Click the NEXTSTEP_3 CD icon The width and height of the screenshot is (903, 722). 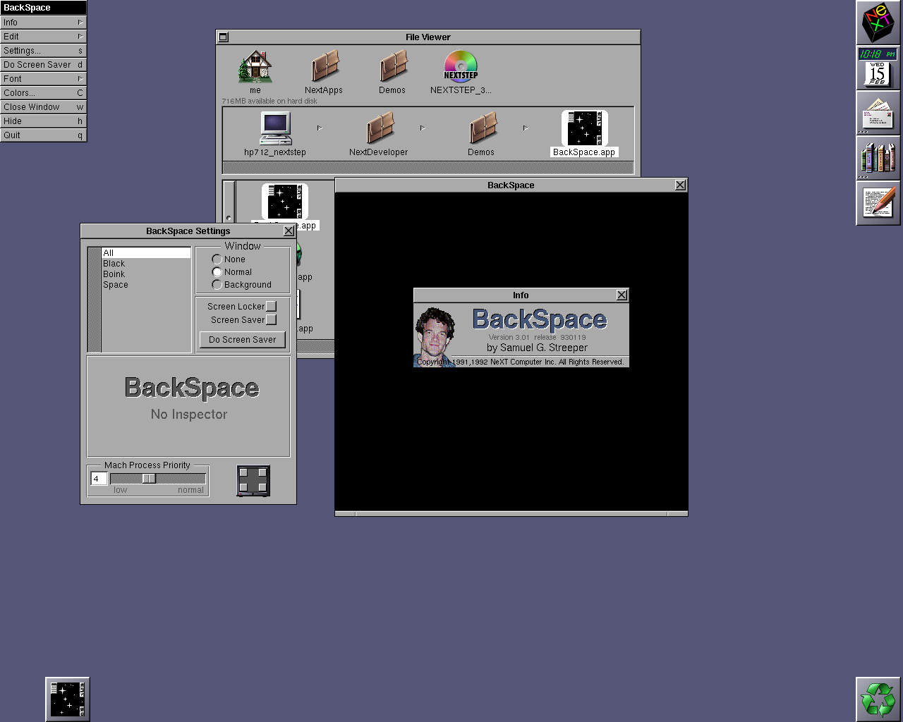coord(461,67)
